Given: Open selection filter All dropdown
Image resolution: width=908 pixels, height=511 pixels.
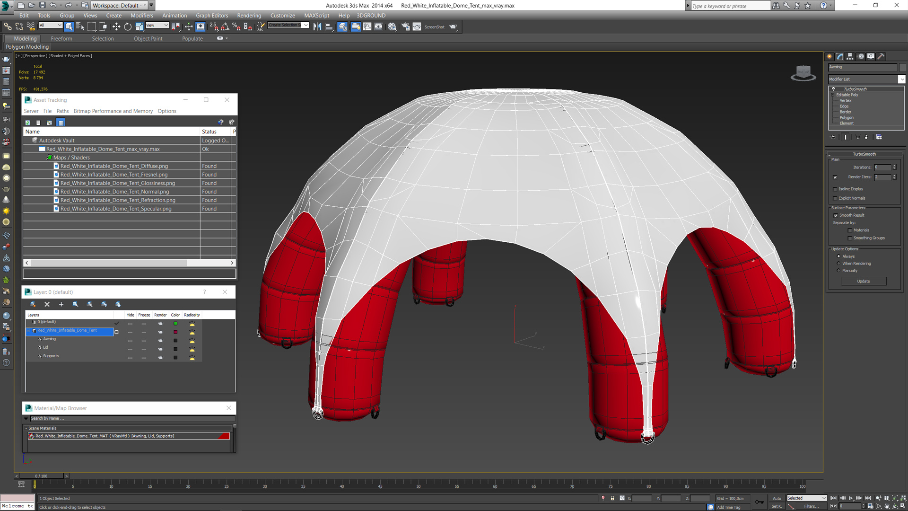Looking at the screenshot, I should [x=51, y=26].
